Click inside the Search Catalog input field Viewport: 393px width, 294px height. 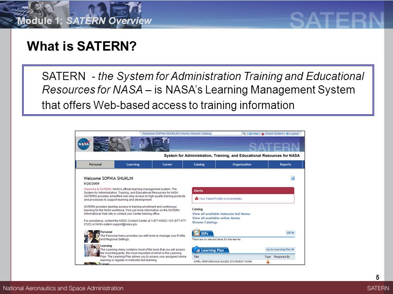coord(226,134)
